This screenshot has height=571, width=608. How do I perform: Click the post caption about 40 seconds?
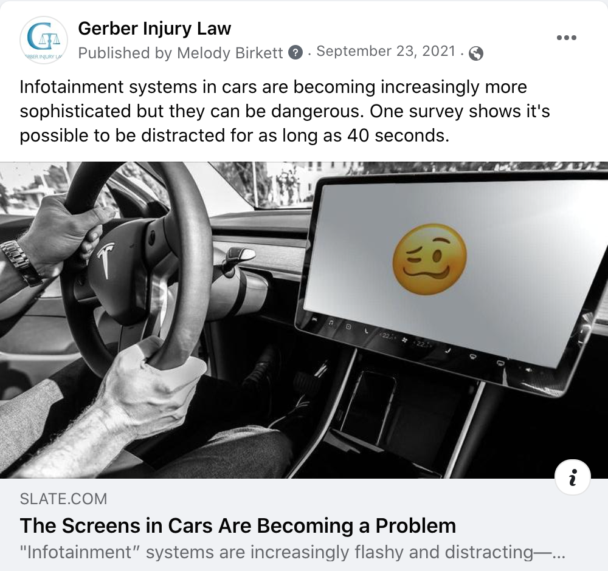(x=285, y=111)
